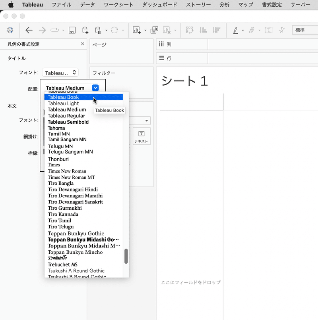318x320 pixels.
Task: Open the 分析 menu
Action: (225, 5)
